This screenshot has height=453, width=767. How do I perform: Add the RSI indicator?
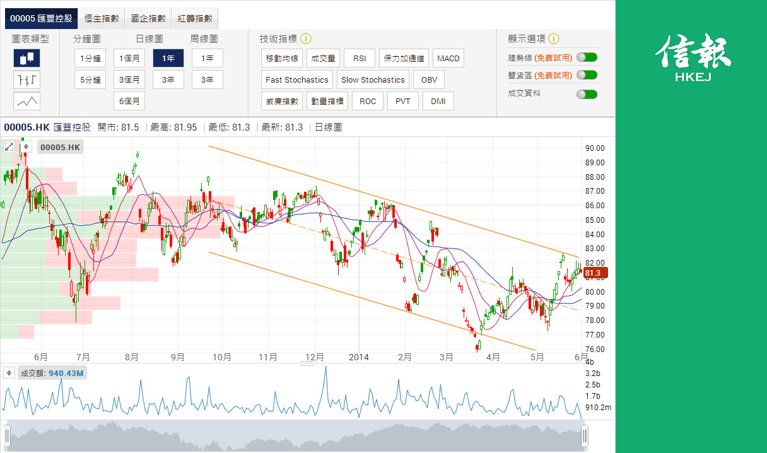pos(360,59)
